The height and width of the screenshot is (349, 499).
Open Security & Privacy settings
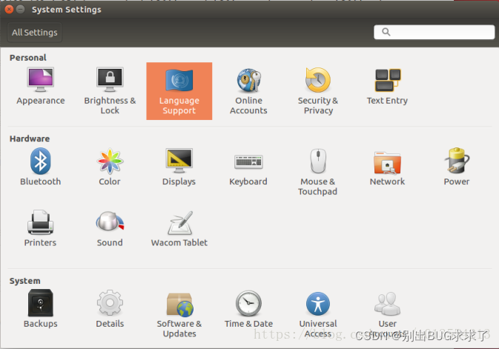(x=318, y=91)
